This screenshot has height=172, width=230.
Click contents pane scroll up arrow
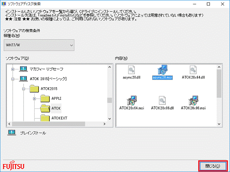click(x=219, y=67)
